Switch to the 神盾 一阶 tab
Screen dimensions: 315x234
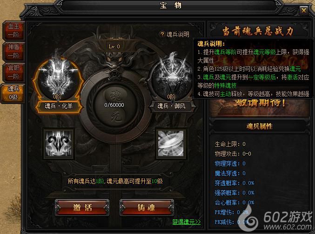(13, 52)
